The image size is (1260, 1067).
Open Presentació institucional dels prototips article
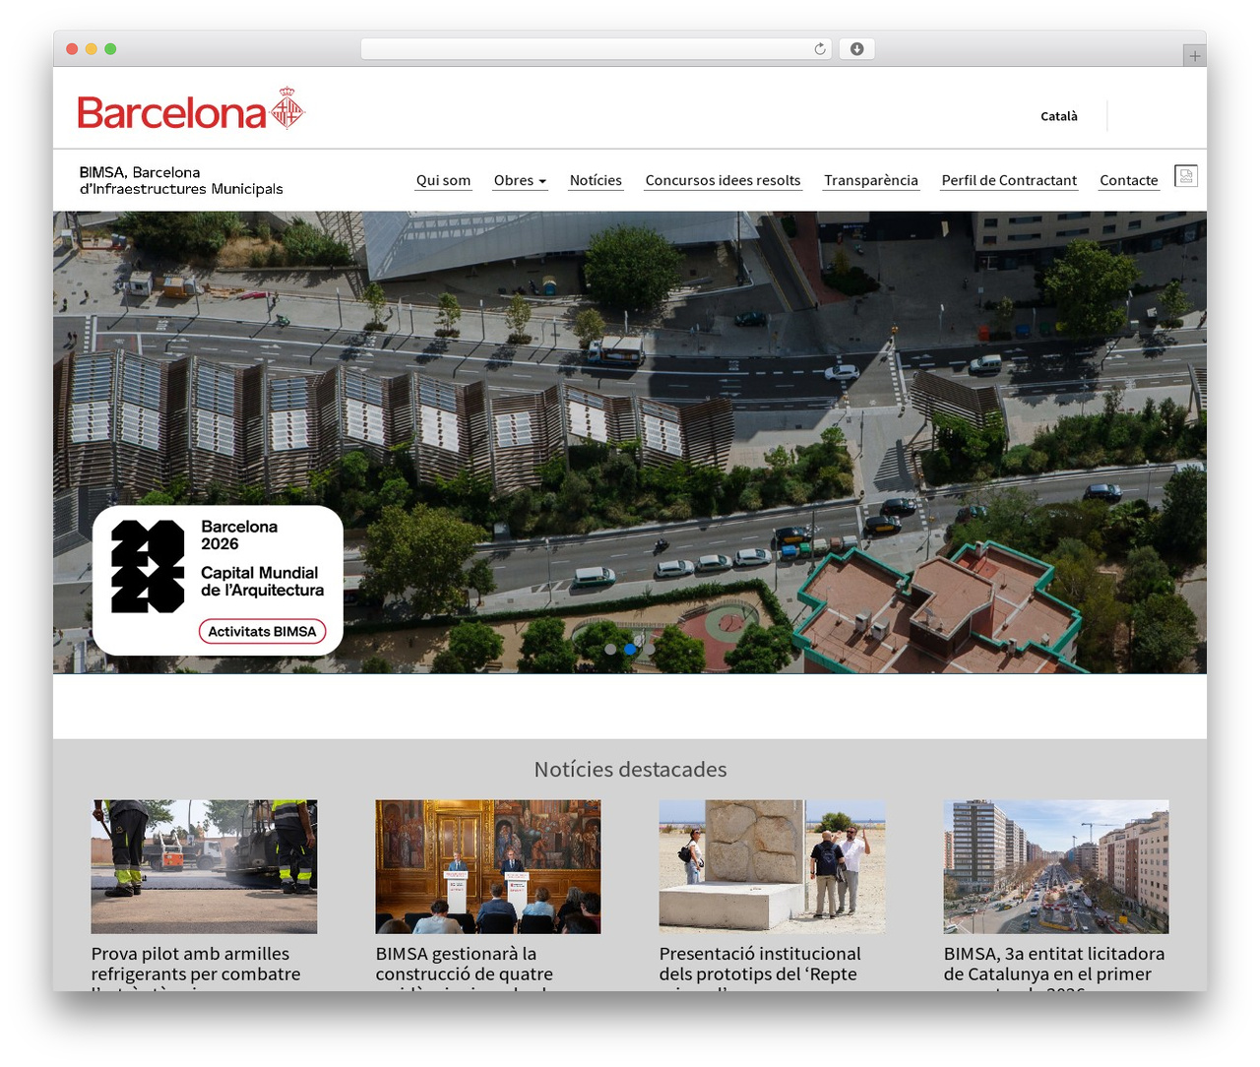coord(760,966)
